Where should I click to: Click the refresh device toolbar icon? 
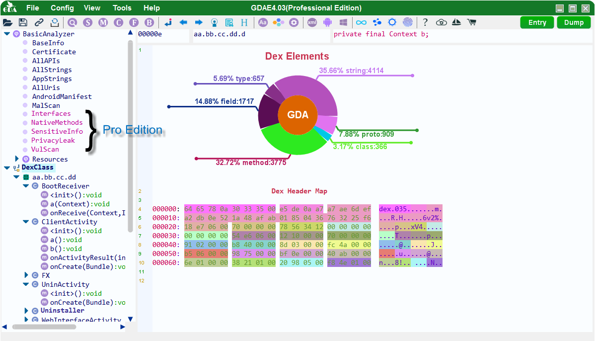[55, 22]
